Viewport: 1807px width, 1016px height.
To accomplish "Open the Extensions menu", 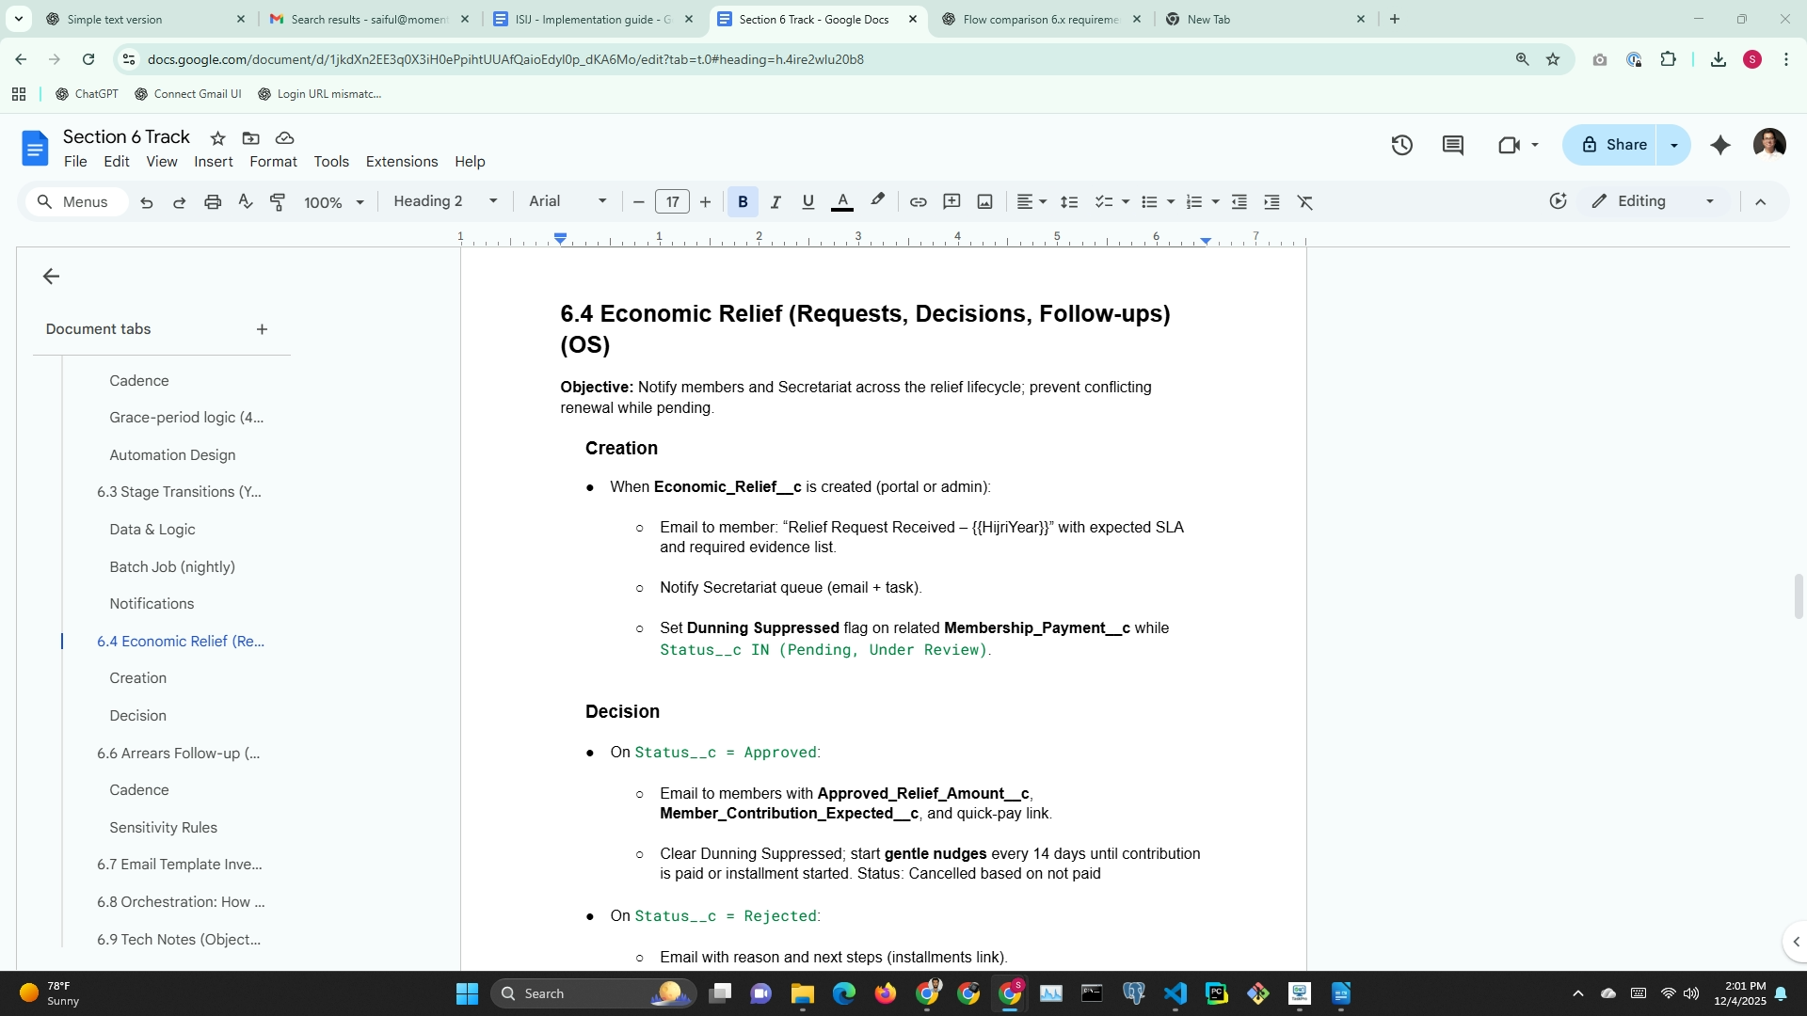I will coord(401,162).
